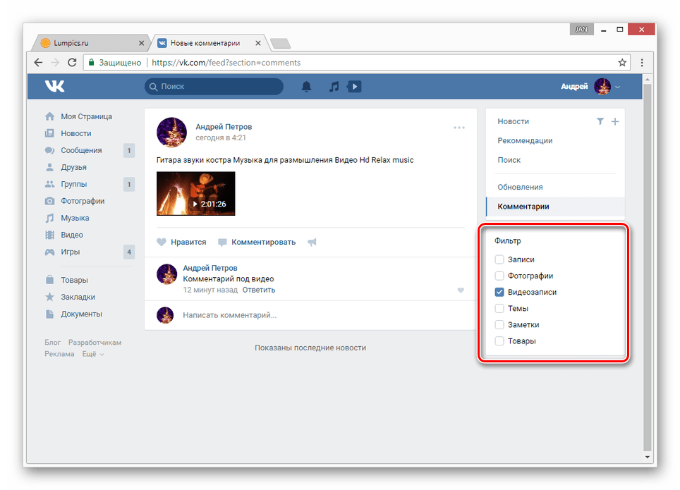This screenshot has height=490, width=680.
Task: Check the Товары filter checkbox
Action: pyautogui.click(x=499, y=341)
